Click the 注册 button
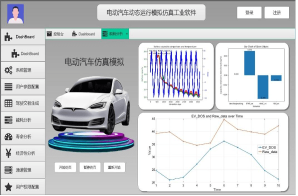 point(276,12)
